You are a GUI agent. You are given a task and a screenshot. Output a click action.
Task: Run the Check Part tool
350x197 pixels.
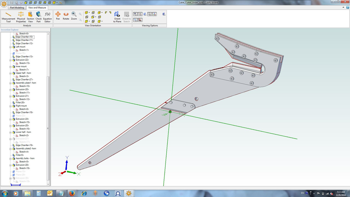(x=39, y=17)
